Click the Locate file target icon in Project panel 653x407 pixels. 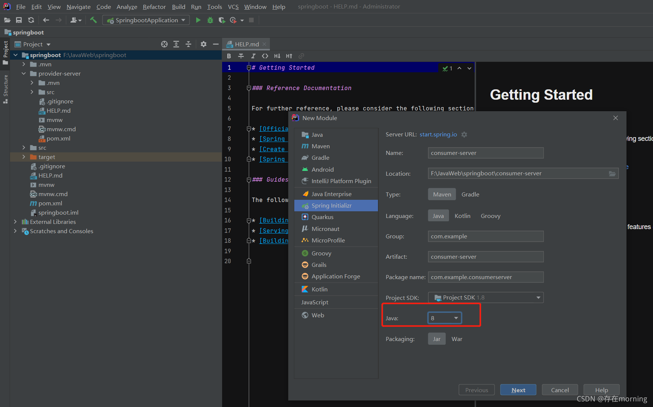pyautogui.click(x=164, y=44)
